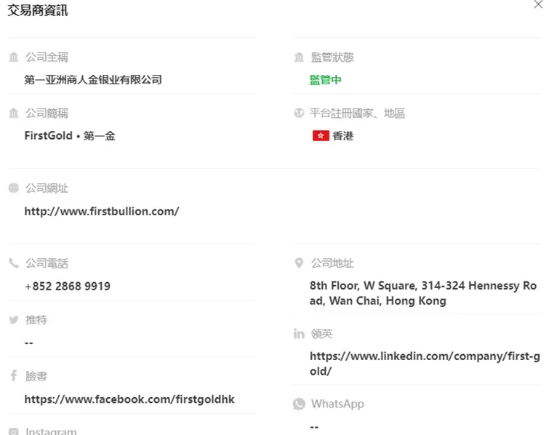Click the Hong Kong flag icon
The height and width of the screenshot is (435, 549).
point(321,135)
